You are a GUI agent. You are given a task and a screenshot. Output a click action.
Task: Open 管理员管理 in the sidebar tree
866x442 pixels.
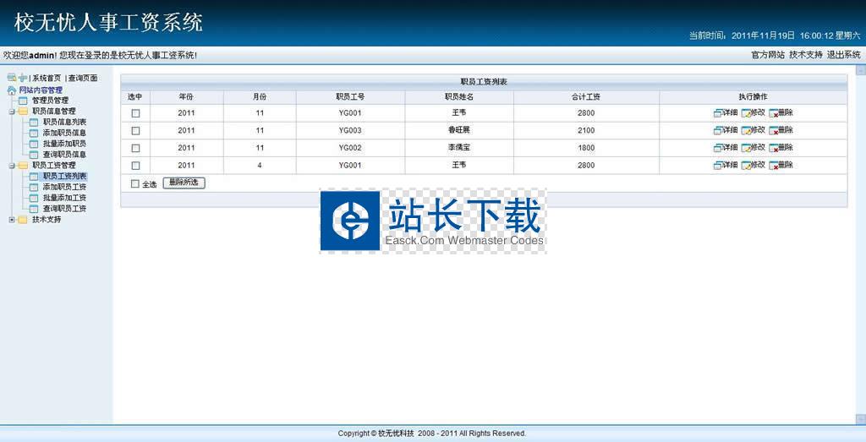pos(50,101)
